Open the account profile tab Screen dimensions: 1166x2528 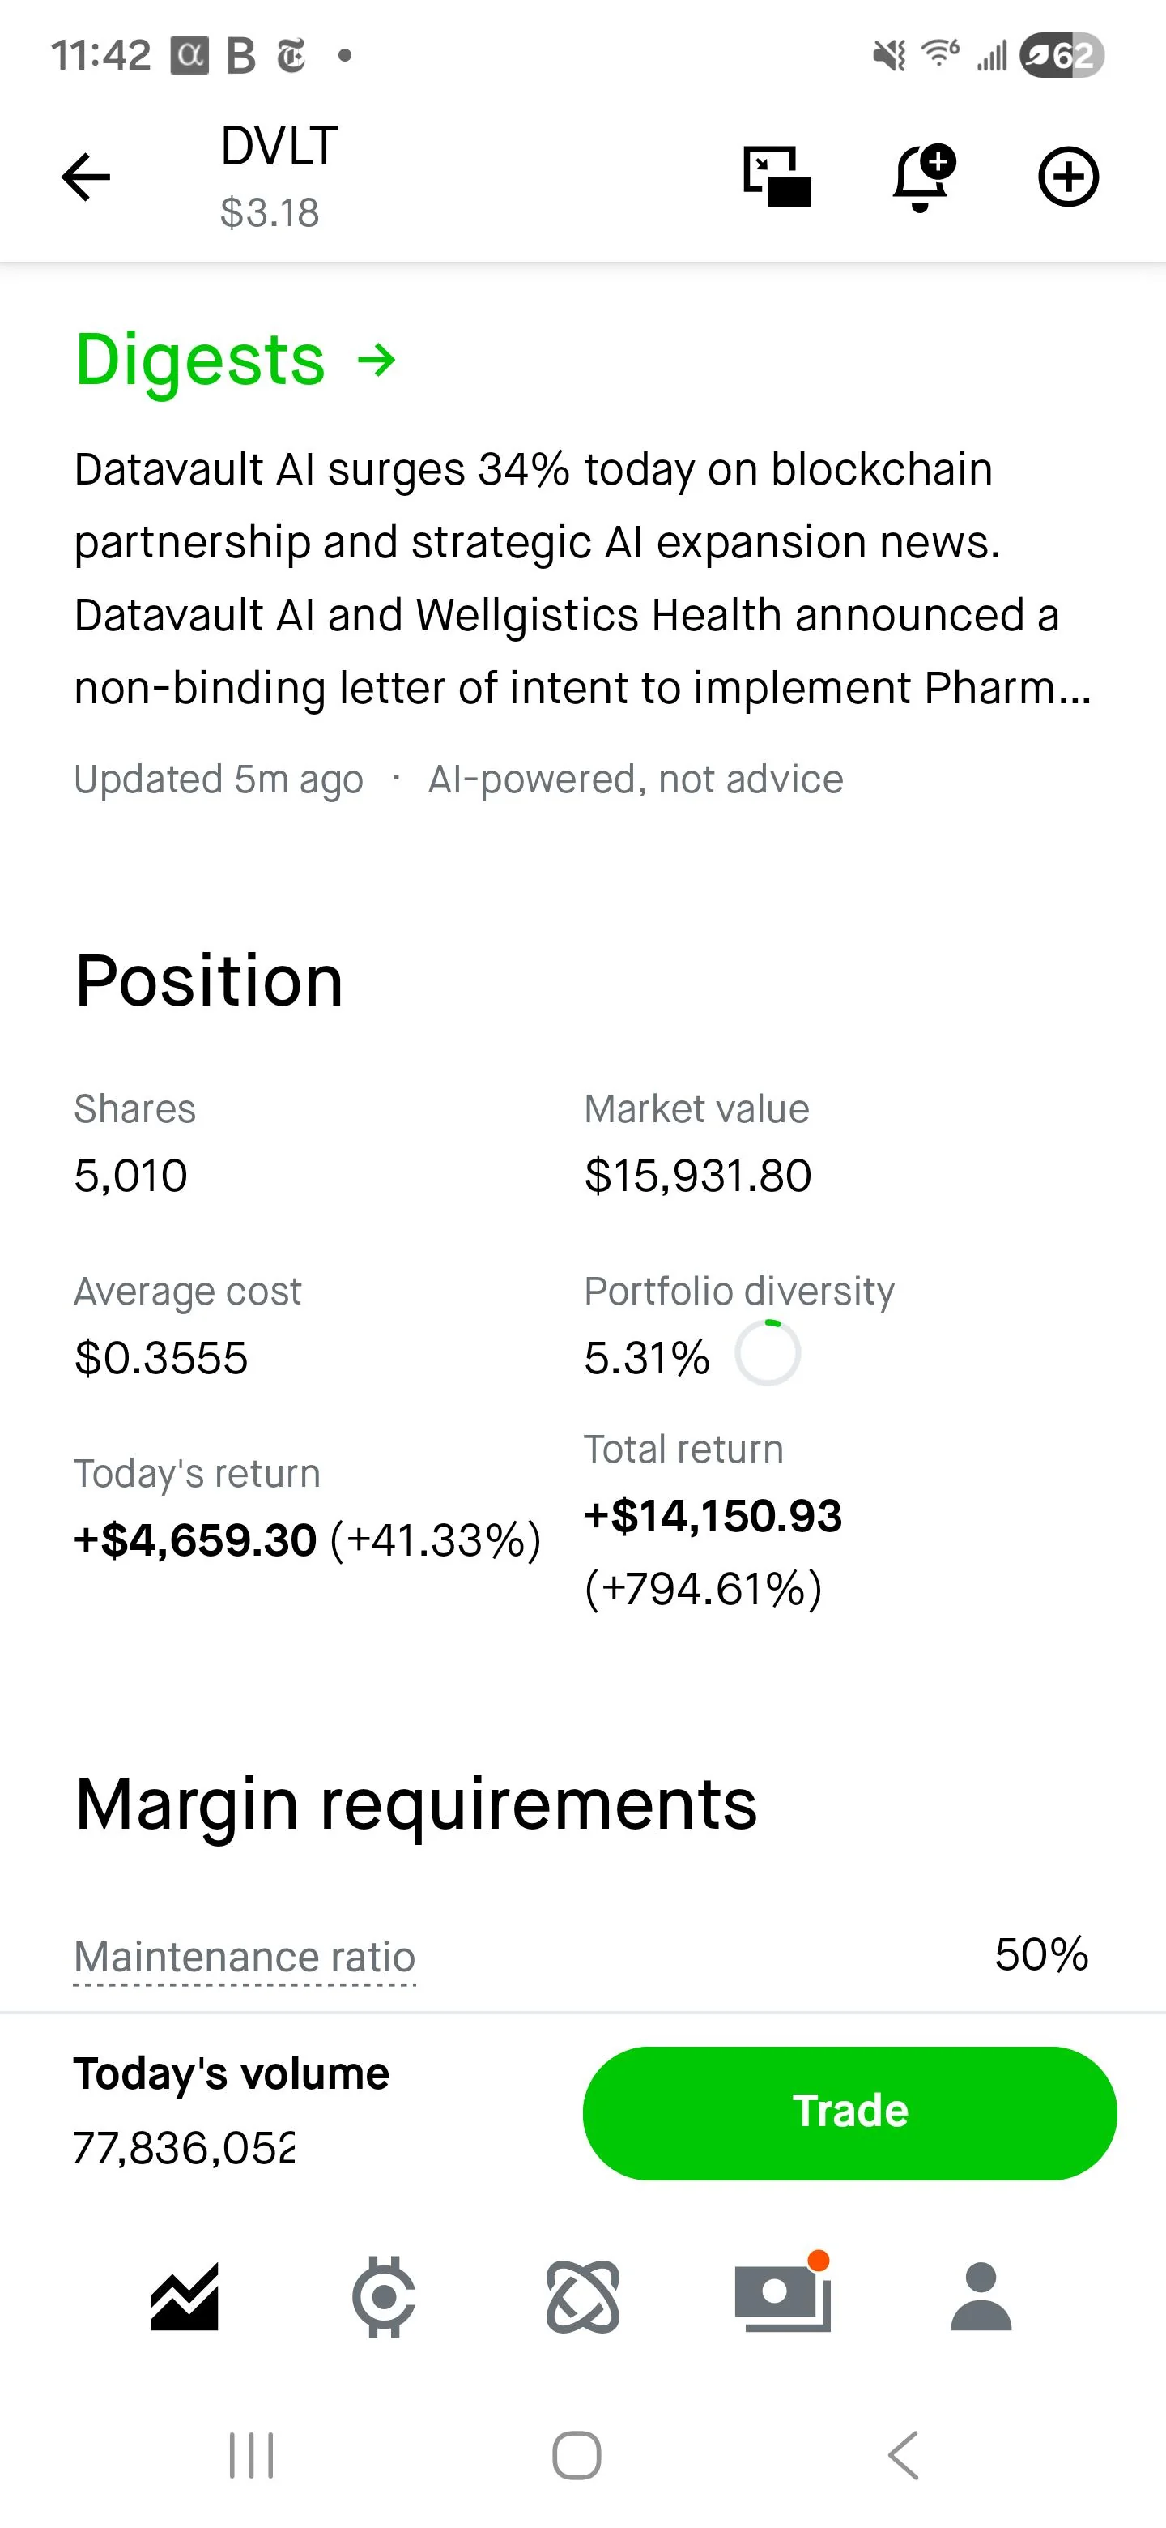coord(981,2296)
